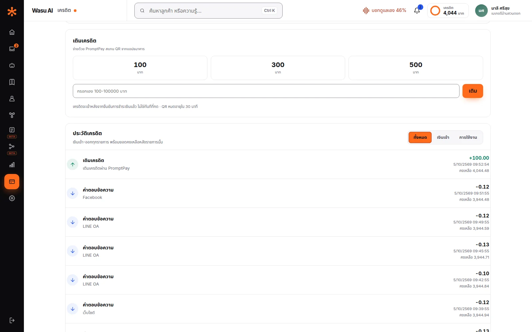The image size is (532, 332).
Task: Choose the 500 บาท top-up amount
Action: click(416, 68)
